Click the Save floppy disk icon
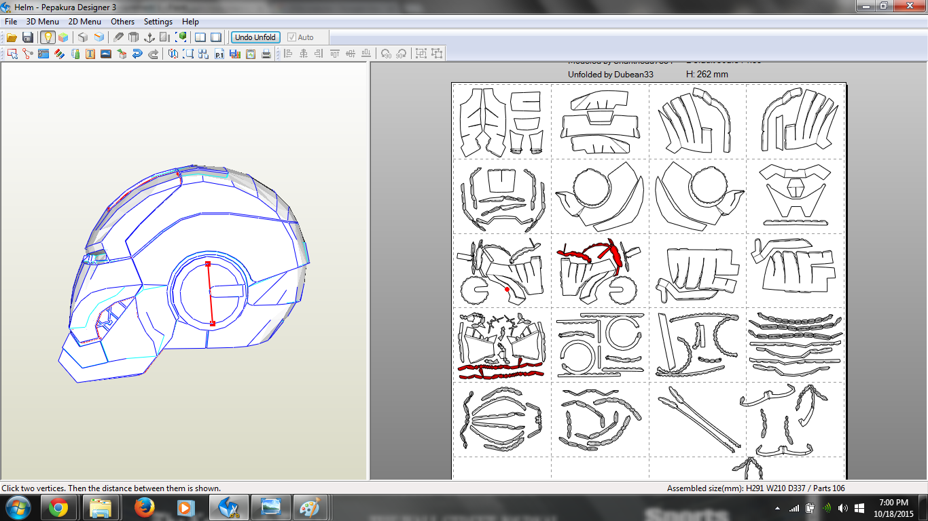 28,37
